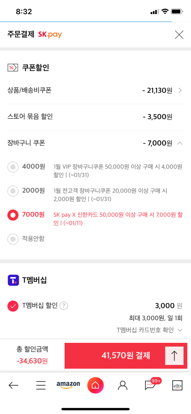Open the Amazon store icon

[x=68, y=385]
